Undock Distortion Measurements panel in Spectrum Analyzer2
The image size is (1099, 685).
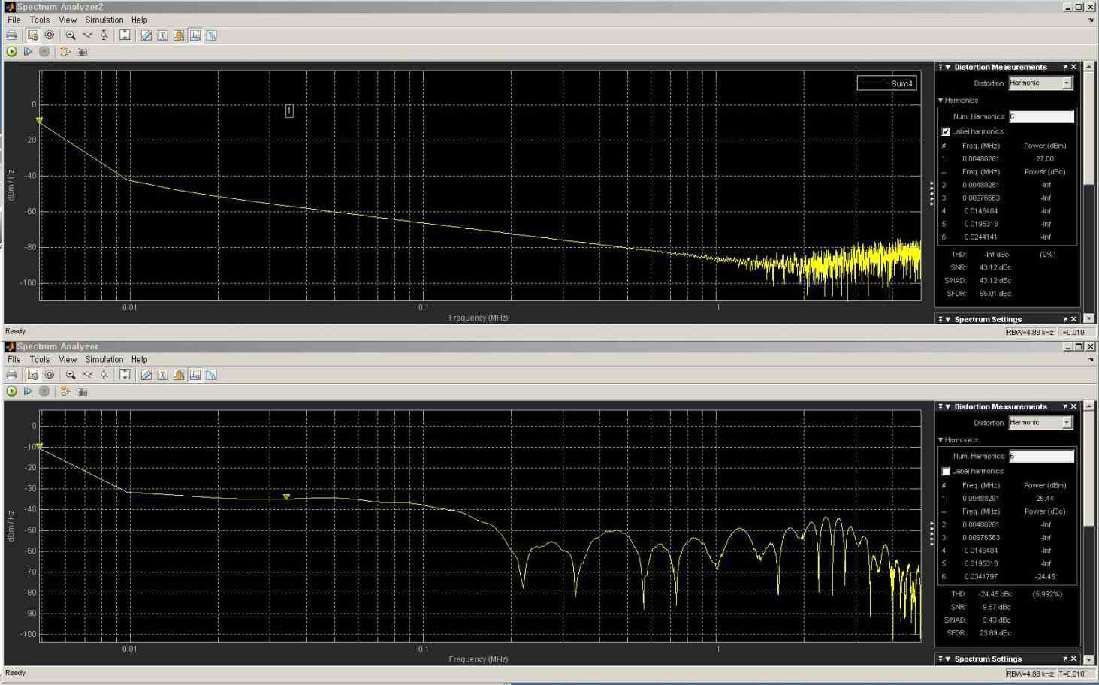tap(1064, 67)
